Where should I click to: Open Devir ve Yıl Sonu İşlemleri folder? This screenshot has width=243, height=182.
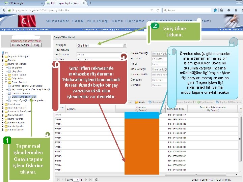[20, 112]
